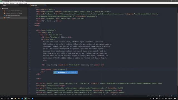The height and width of the screenshot is (100, 178).
Task: Collapse the bootstrap project folder
Action: coord(1,9)
